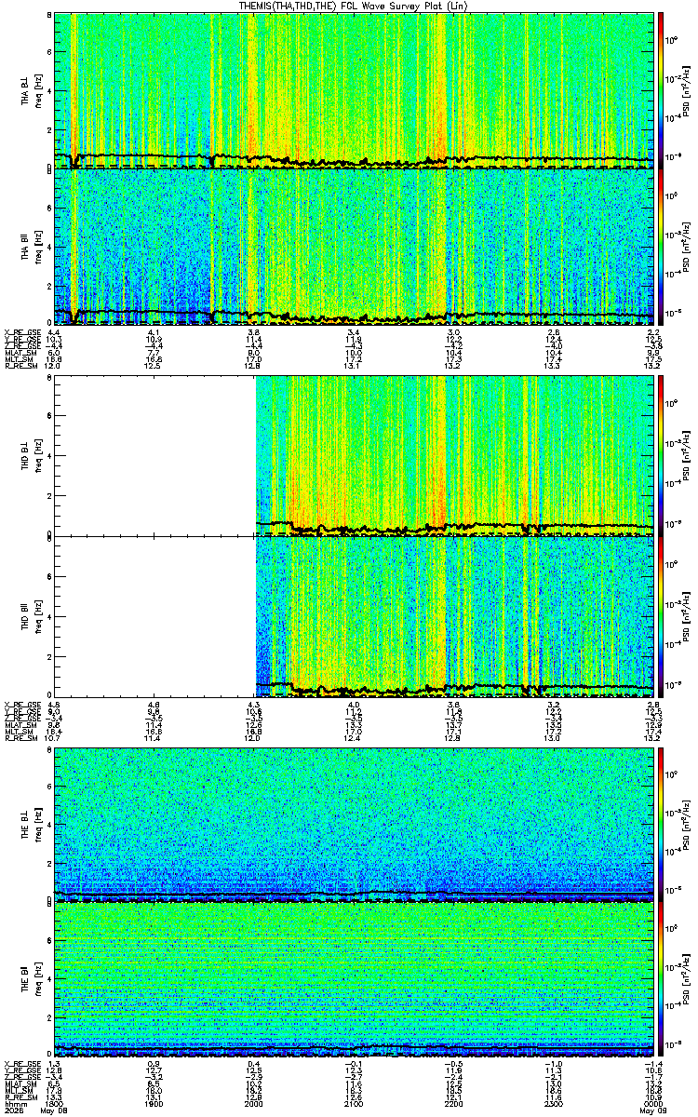
Task: Click the PSD color bar beside THE B-parallel
Action: click(662, 981)
